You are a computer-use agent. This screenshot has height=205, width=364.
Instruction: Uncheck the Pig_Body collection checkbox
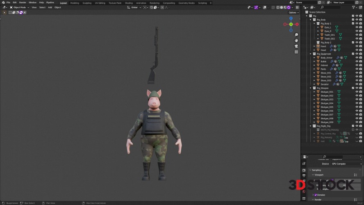[x=353, y=20]
